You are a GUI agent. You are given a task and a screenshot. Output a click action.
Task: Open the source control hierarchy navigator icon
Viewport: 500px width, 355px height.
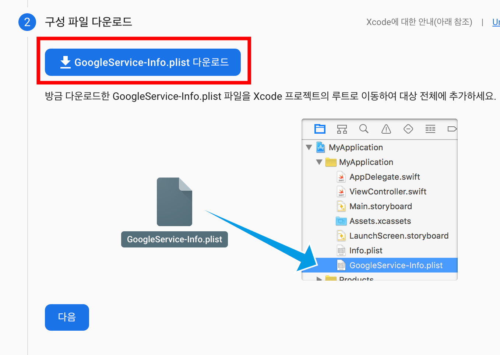[x=342, y=129]
